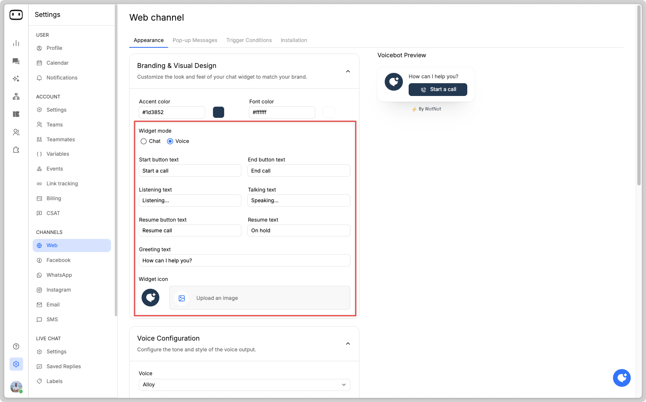Select the Chat widget mode radio
The width and height of the screenshot is (646, 402).
point(144,141)
